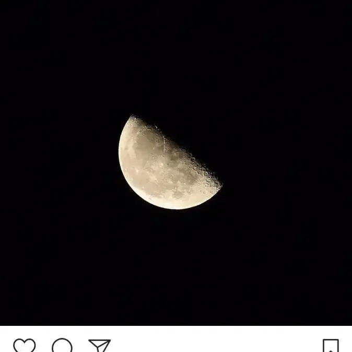
Task: Click the dark sky right of the moon
Action: point(287,161)
